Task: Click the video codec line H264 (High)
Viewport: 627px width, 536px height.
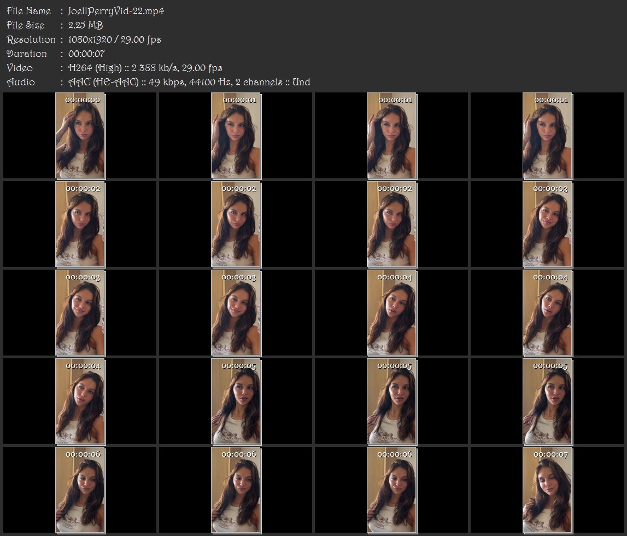Action: pyautogui.click(x=145, y=68)
